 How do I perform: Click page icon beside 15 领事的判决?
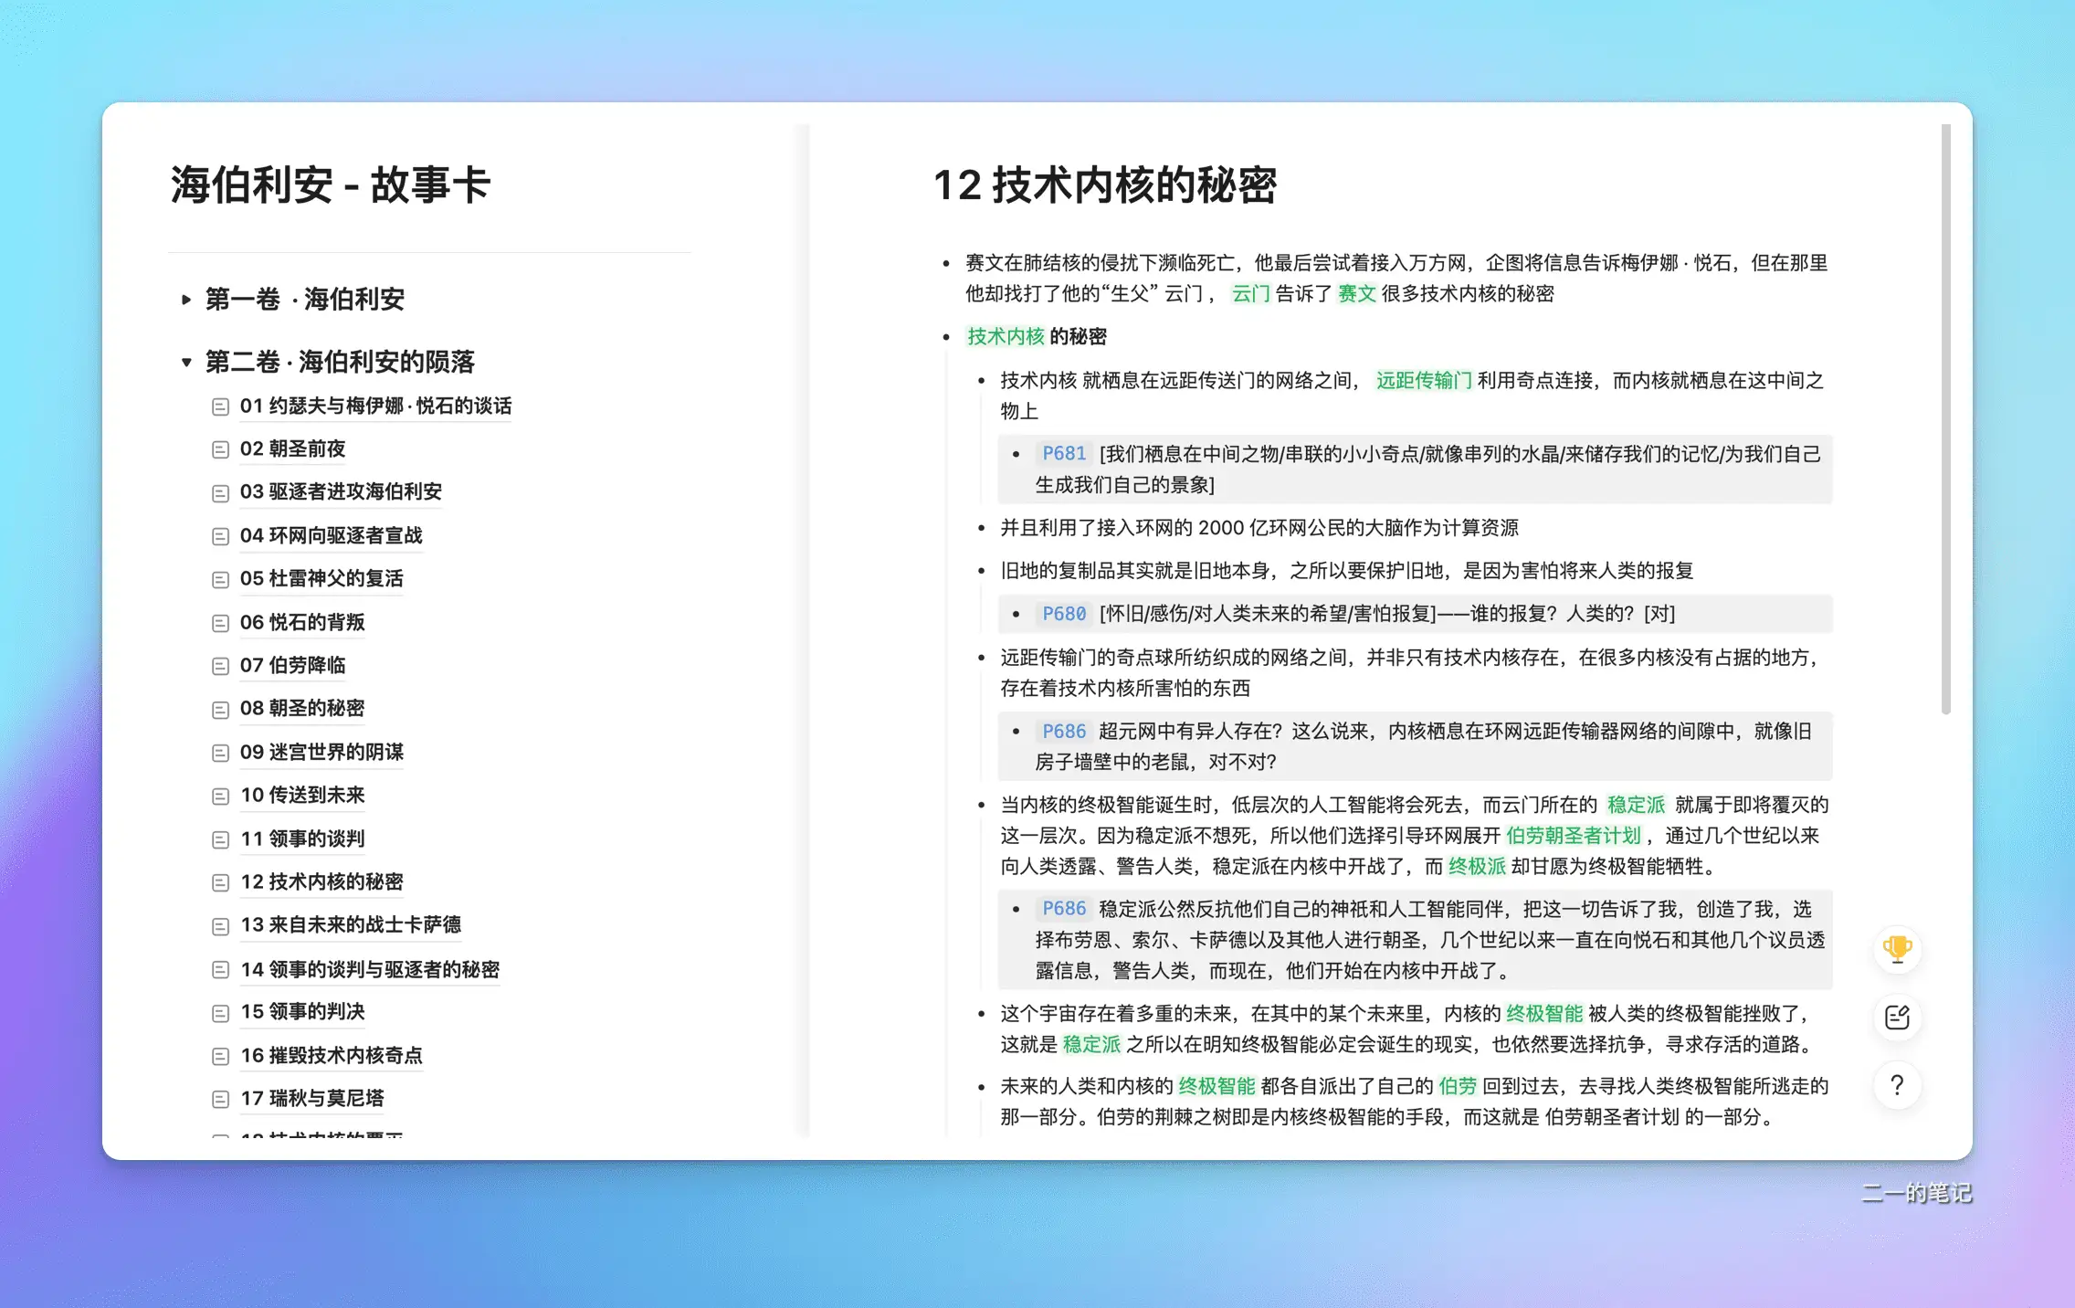[x=220, y=1013]
